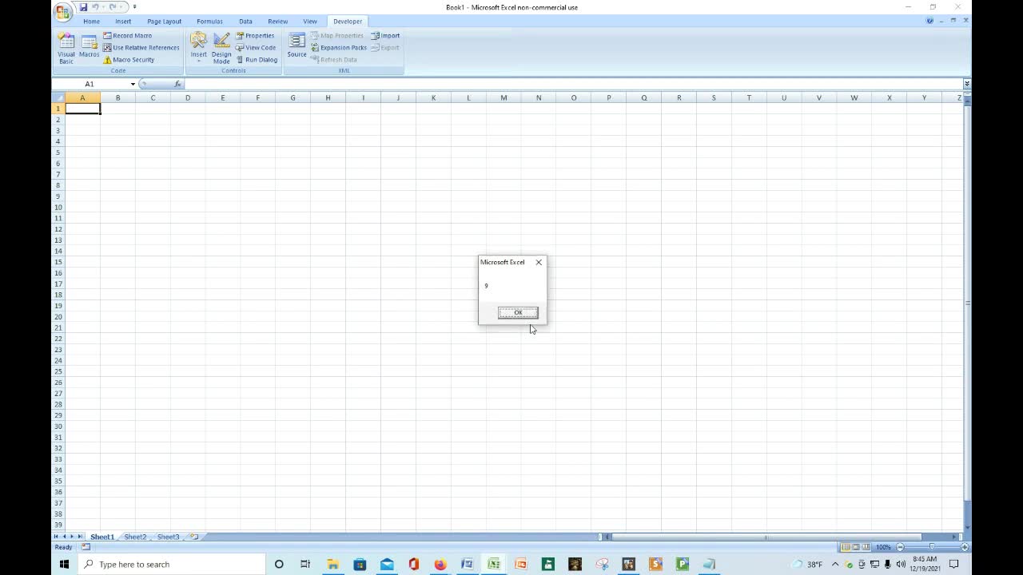Open the notification center

[x=954, y=564]
